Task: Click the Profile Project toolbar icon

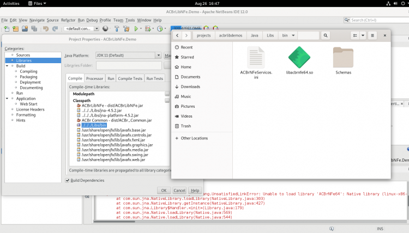Action: coord(160,29)
